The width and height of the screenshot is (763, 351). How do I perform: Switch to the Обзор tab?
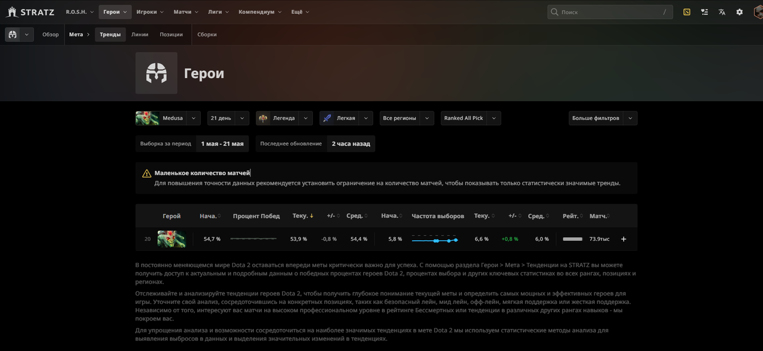click(x=51, y=35)
